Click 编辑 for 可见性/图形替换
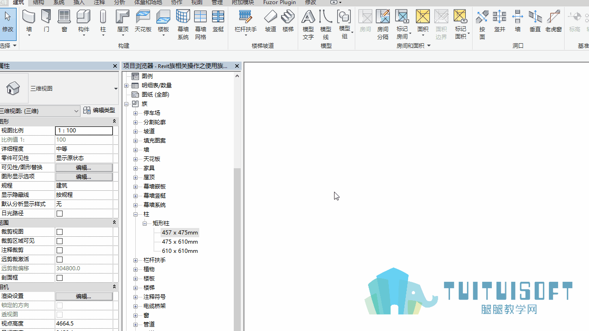 tap(84, 167)
